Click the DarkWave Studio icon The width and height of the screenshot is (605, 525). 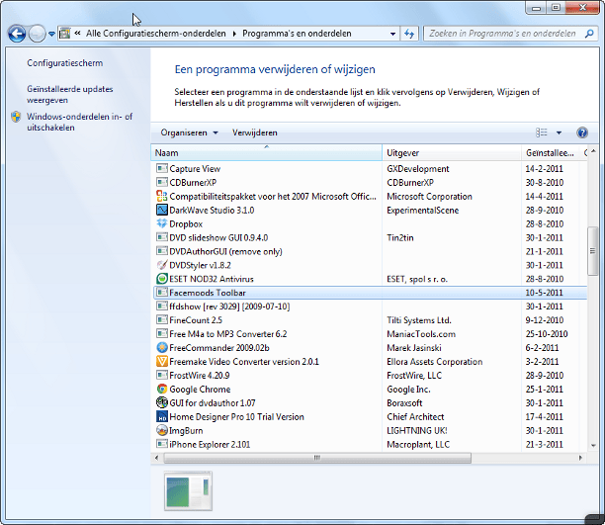tap(162, 210)
